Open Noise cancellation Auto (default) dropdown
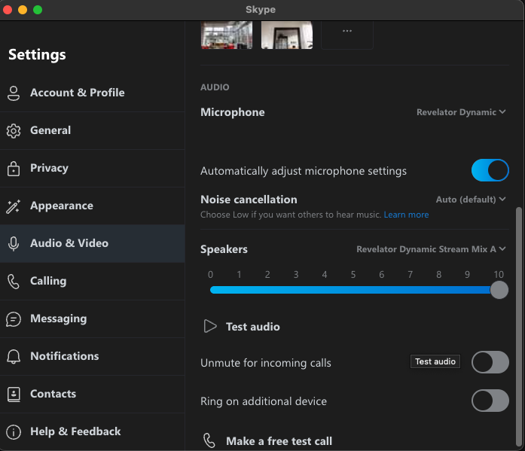The height and width of the screenshot is (451, 525). click(x=471, y=200)
